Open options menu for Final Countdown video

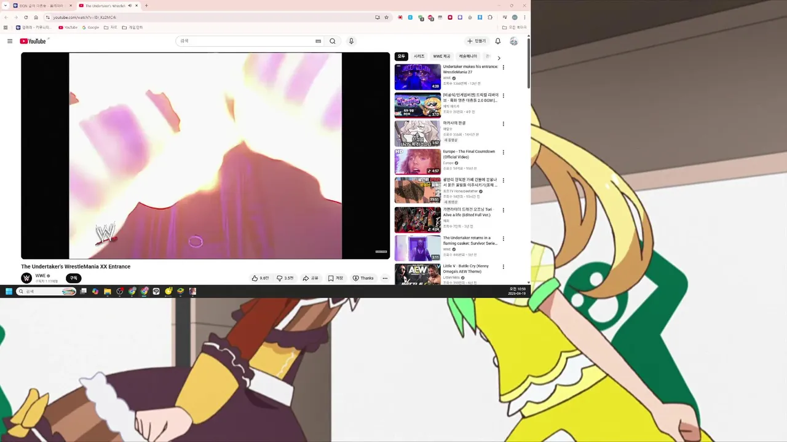504,152
